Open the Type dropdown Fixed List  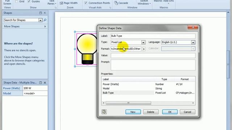[x=143, y=43]
